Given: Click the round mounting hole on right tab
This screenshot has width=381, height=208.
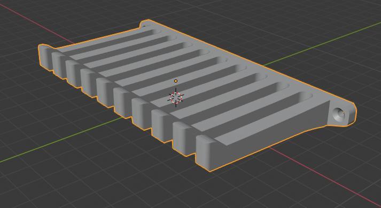Looking at the screenshot, I should 339,114.
